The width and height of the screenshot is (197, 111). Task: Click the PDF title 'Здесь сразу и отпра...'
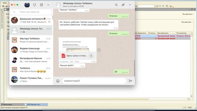click(77, 55)
